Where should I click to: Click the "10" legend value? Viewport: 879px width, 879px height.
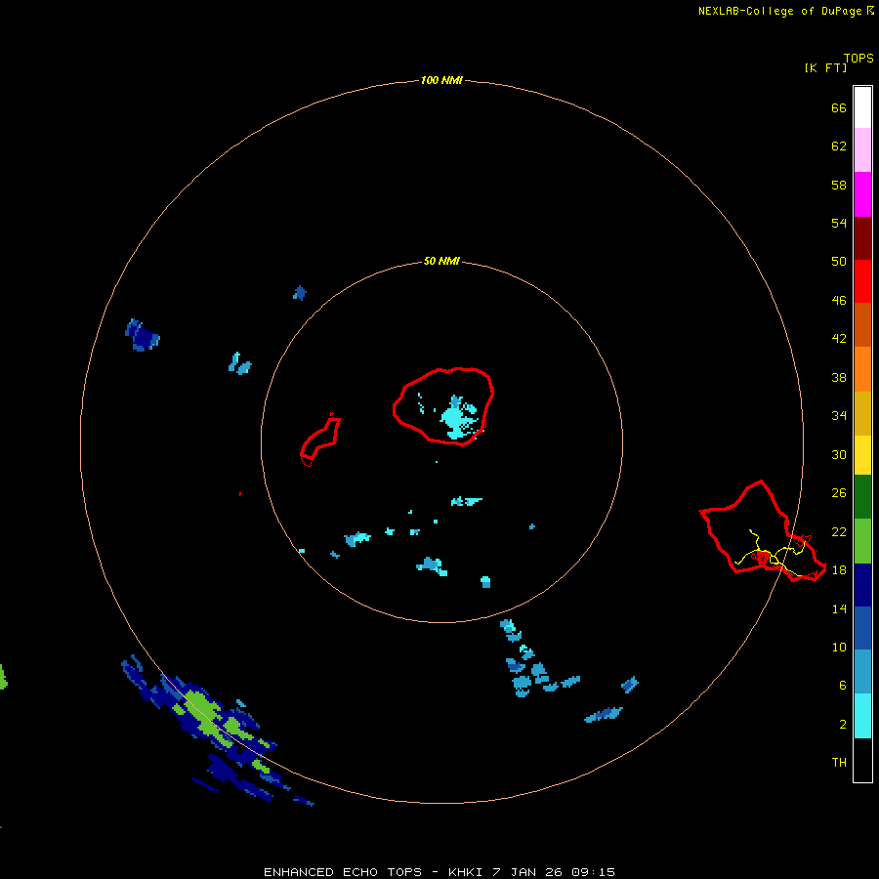tap(839, 647)
